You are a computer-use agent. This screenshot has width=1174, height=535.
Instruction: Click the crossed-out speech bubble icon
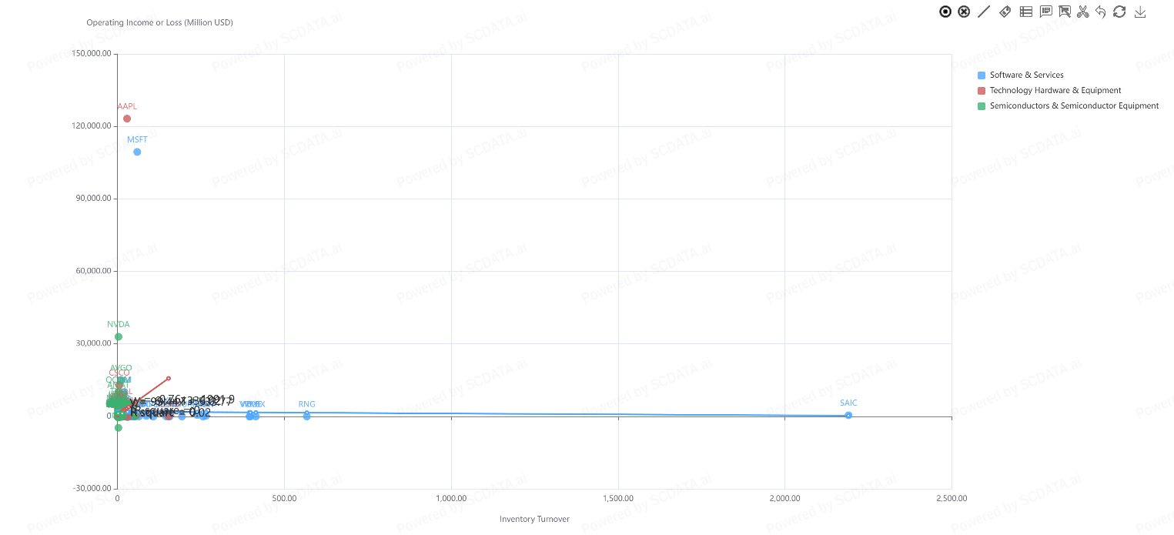click(1065, 12)
